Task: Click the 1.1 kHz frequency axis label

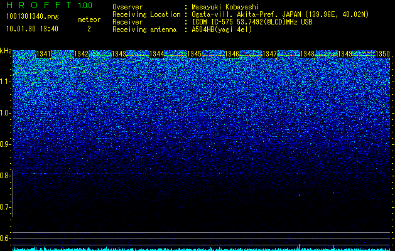Action: (x=5, y=82)
